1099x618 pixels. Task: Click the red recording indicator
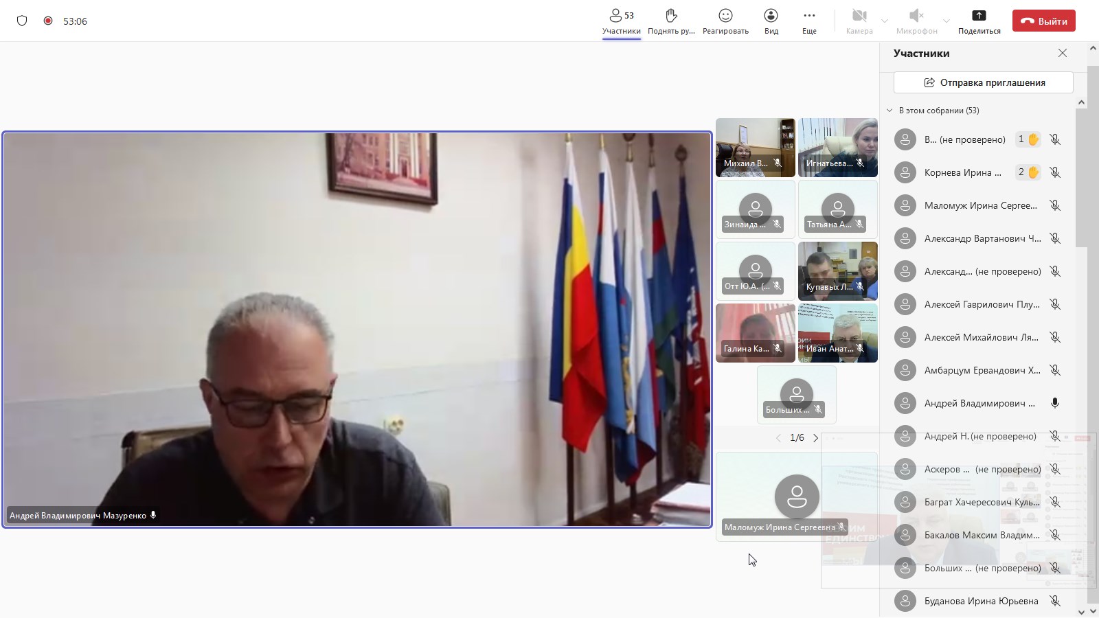(x=48, y=21)
